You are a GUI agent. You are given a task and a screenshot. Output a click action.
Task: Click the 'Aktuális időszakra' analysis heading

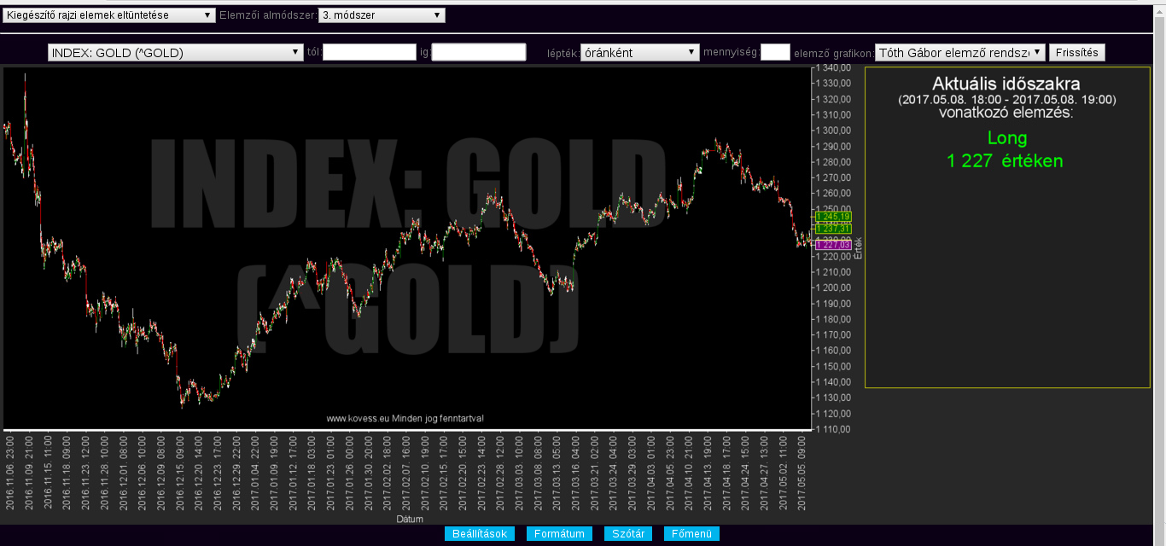1006,84
